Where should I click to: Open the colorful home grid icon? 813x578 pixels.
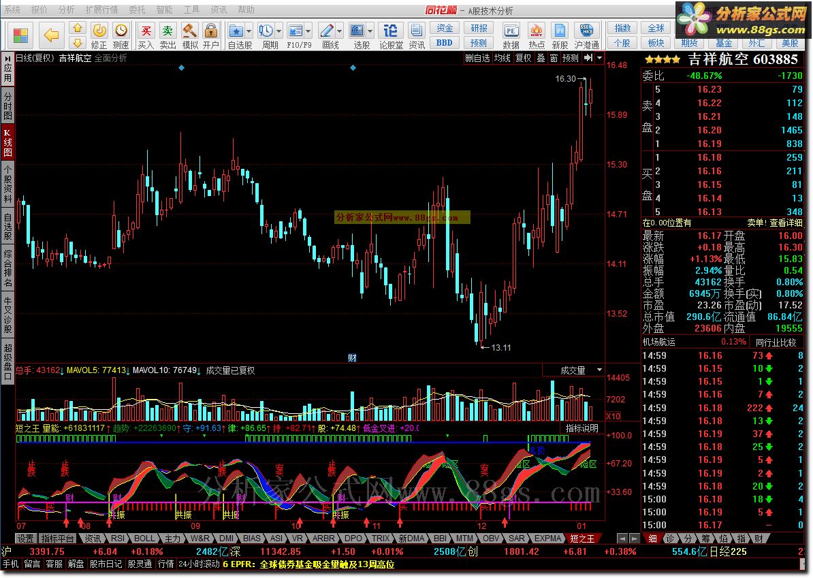20,35
